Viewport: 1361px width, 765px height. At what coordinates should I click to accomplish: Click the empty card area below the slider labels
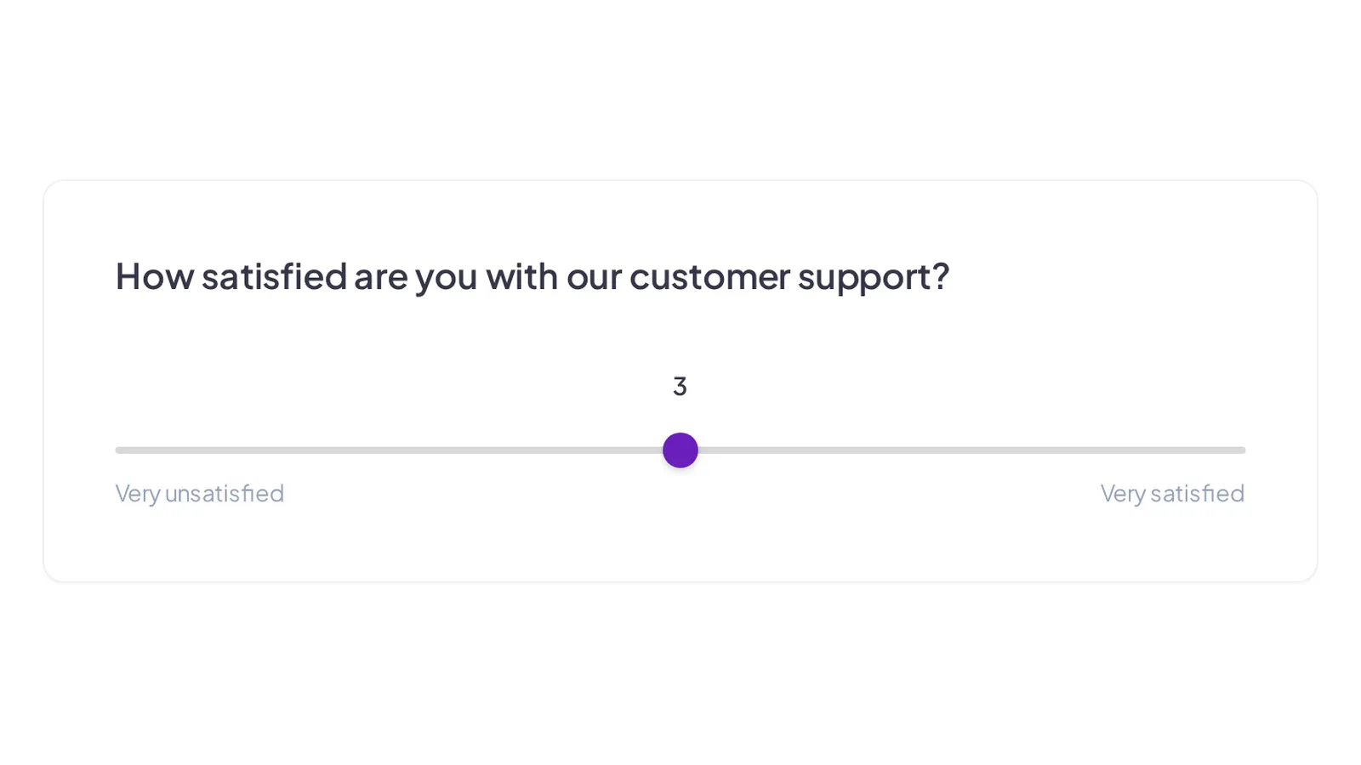680,544
